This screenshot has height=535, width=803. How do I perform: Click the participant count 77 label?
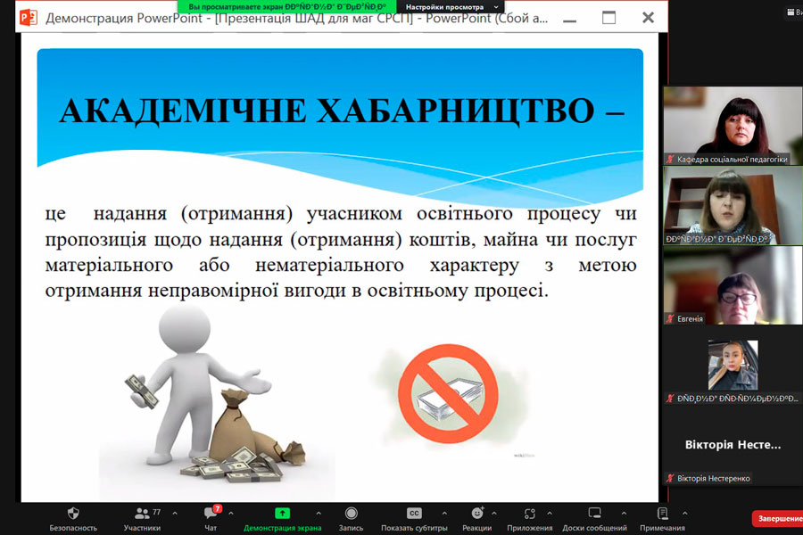157,512
